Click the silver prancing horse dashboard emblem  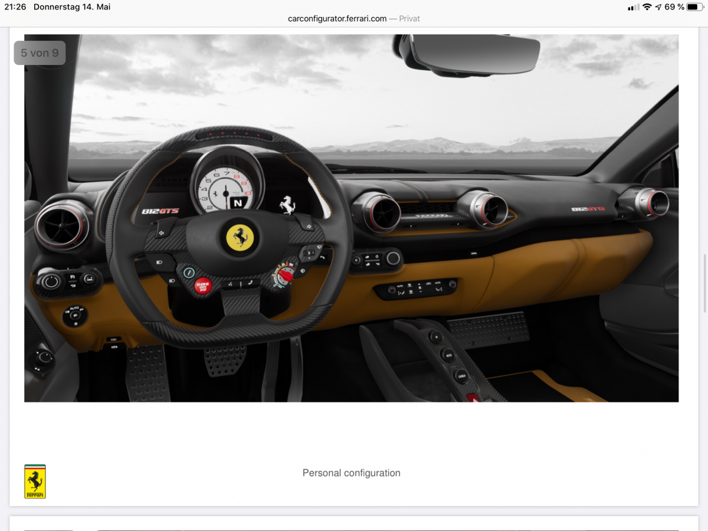pyautogui.click(x=288, y=205)
